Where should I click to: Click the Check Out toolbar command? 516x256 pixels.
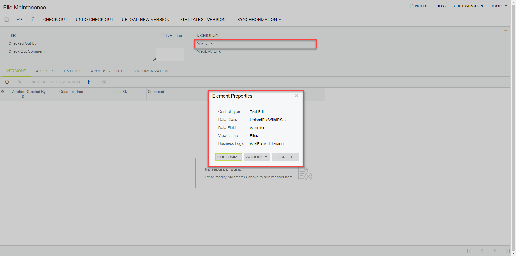pos(55,20)
